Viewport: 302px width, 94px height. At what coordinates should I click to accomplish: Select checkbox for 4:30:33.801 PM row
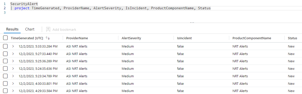(5, 83)
